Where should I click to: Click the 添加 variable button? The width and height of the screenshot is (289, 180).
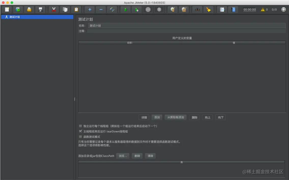coord(157,117)
